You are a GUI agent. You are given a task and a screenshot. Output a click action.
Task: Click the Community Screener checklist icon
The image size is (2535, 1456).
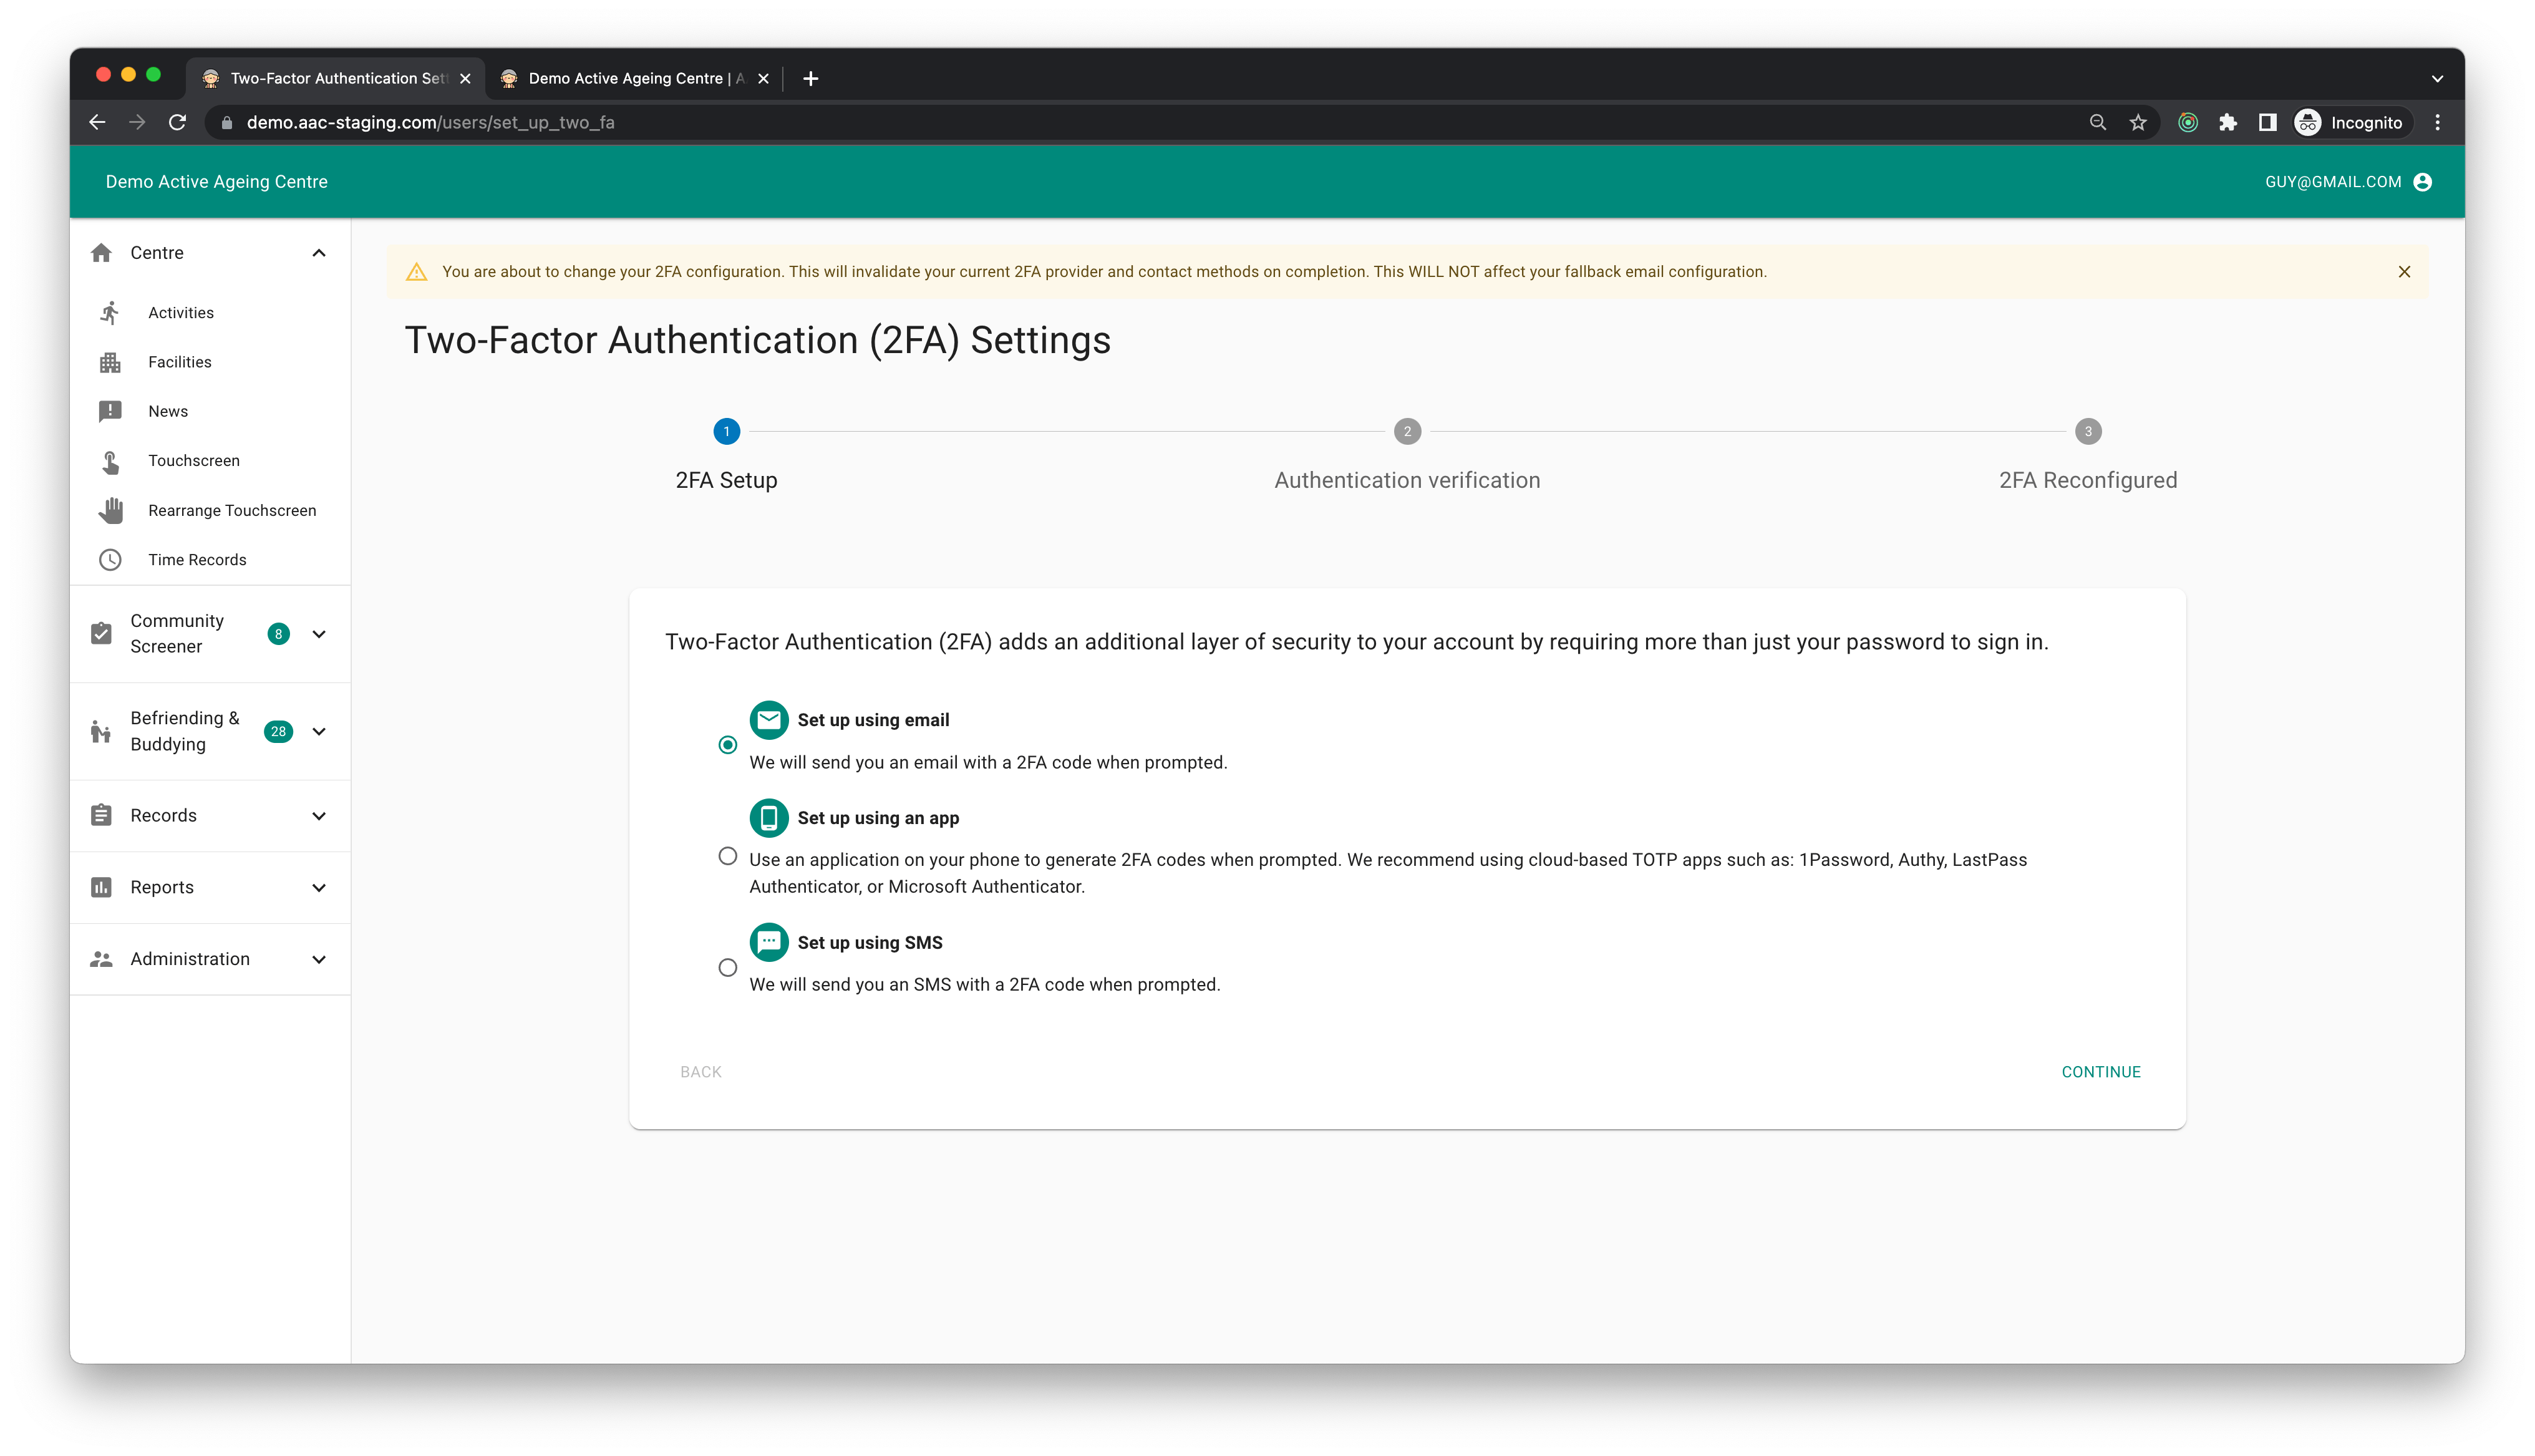(x=101, y=634)
